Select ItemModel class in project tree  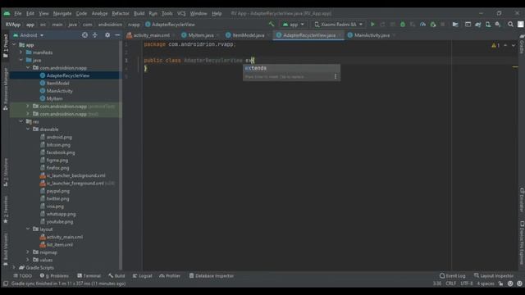click(58, 84)
